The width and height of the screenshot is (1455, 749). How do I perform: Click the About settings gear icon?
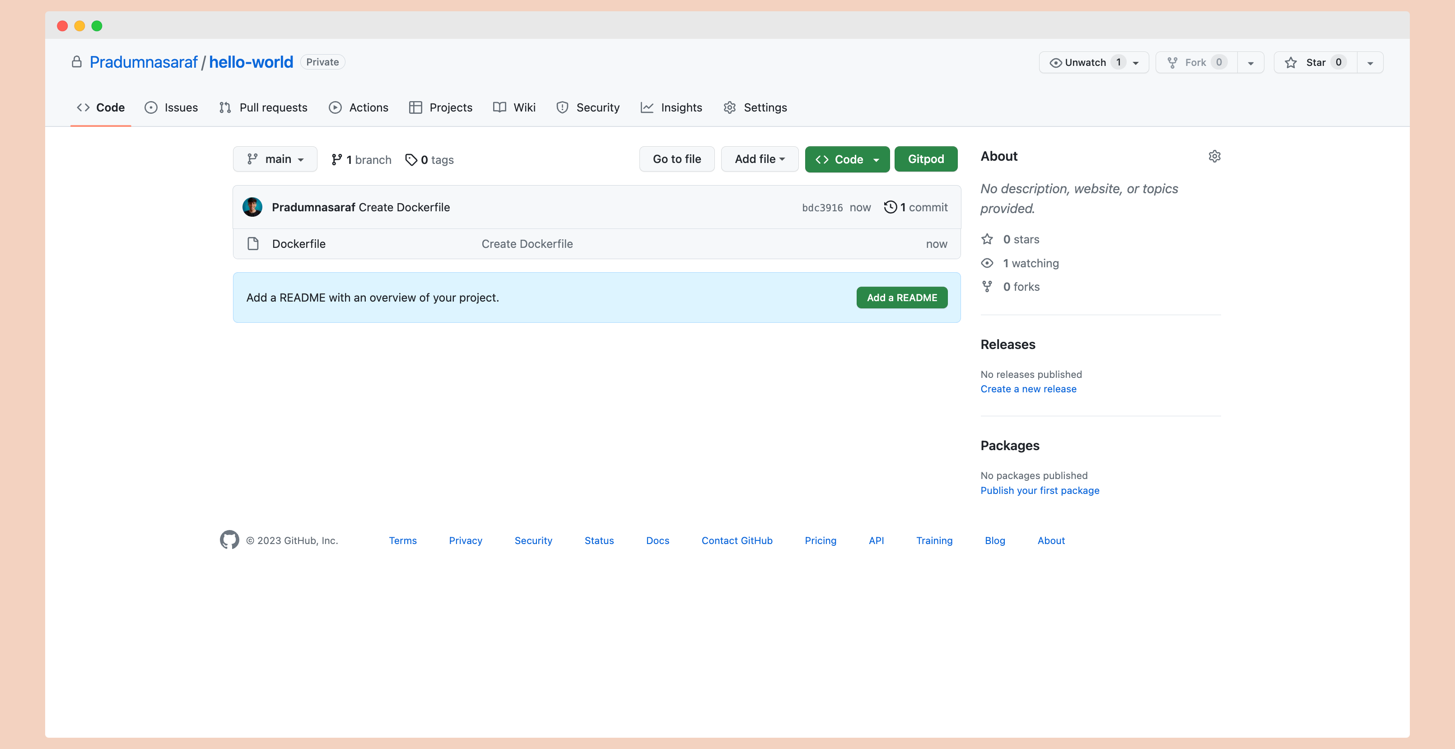click(x=1214, y=157)
